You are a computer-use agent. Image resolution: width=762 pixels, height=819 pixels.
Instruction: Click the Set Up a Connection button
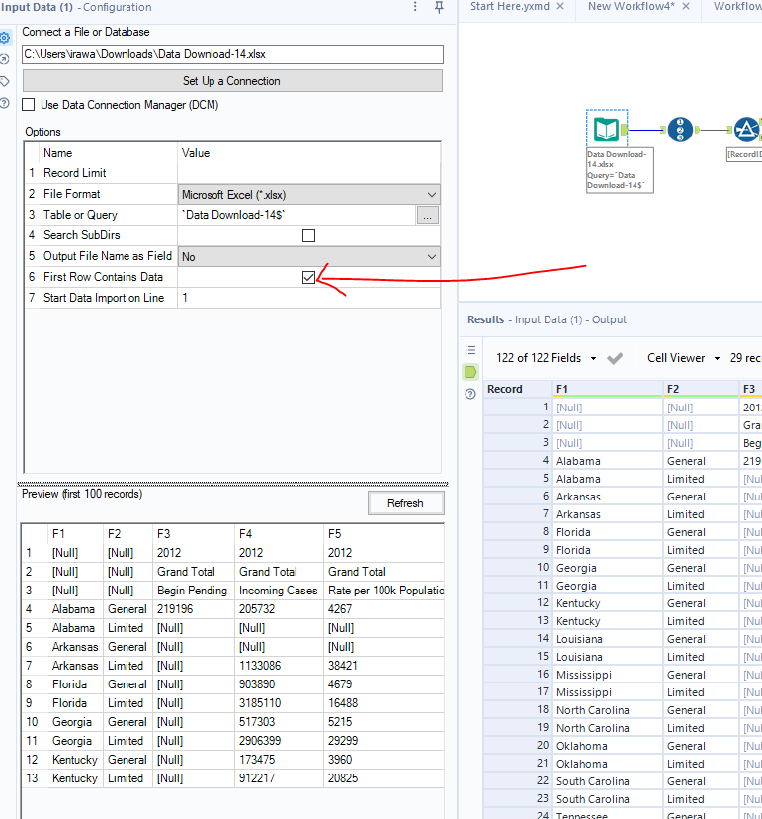(232, 81)
